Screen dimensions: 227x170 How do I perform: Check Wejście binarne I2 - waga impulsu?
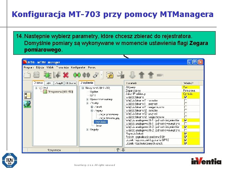pyautogui.click(x=185, y=117)
